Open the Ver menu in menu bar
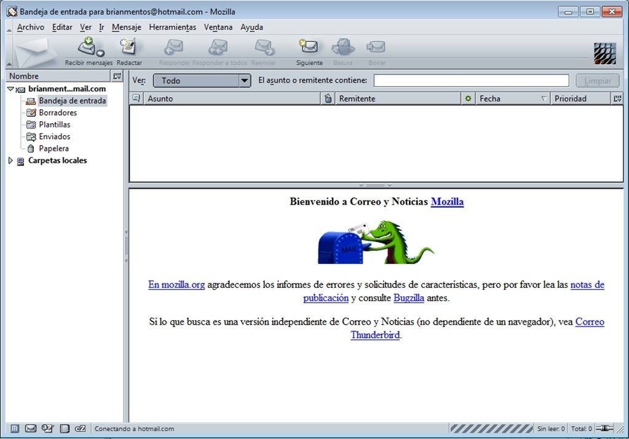The height and width of the screenshot is (439, 629). 85,27
